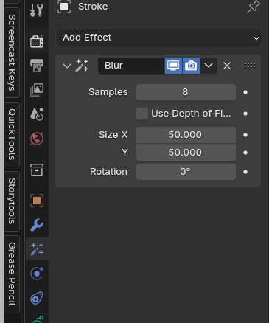Open the Tool properties tab

click(37, 10)
